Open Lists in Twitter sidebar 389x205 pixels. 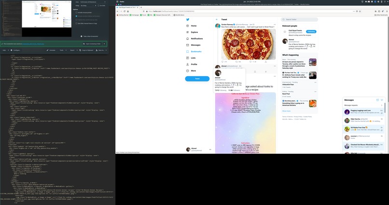point(191,58)
